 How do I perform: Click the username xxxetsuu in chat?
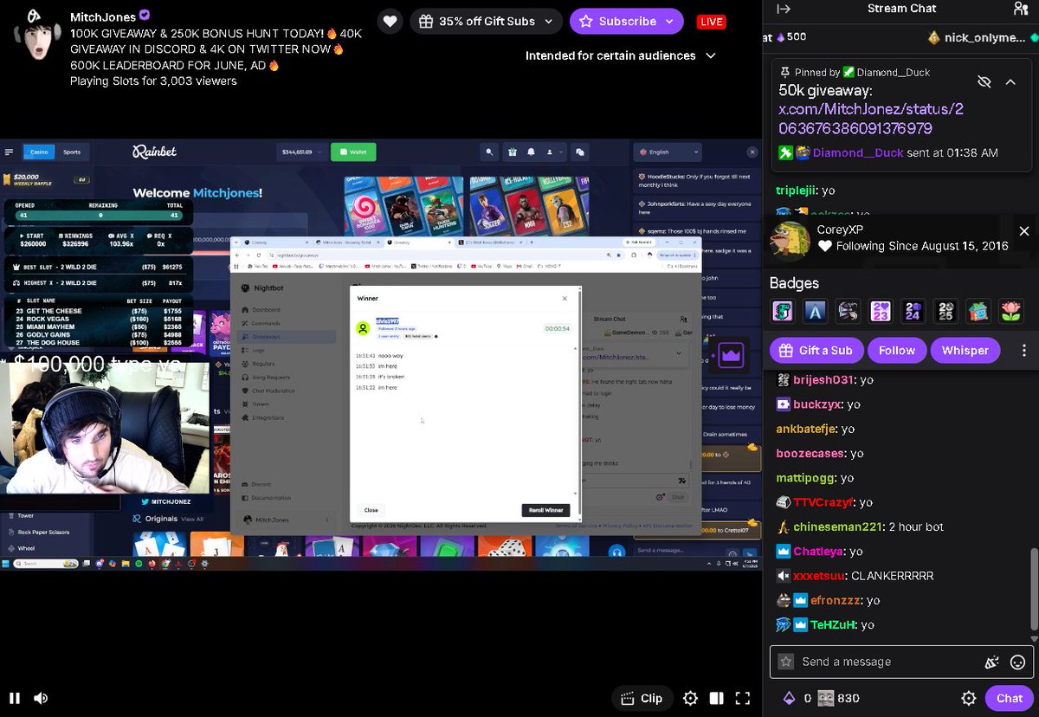click(819, 576)
